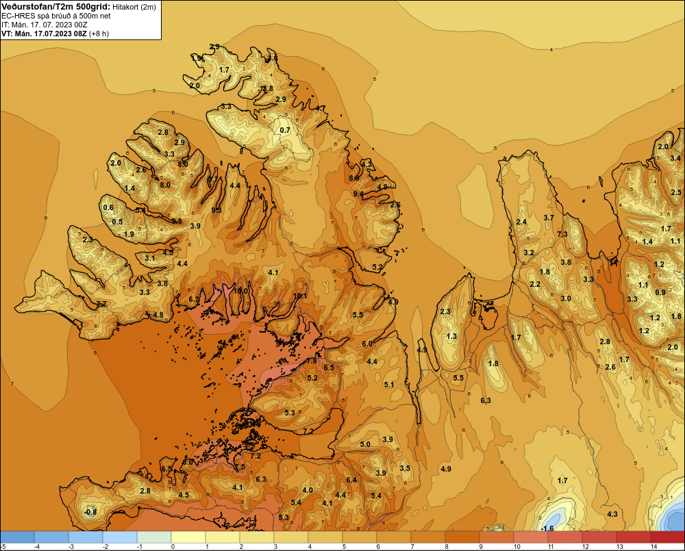Click the temperature value 10.0 on the map
This screenshot has height=551, width=685.
[x=240, y=291]
